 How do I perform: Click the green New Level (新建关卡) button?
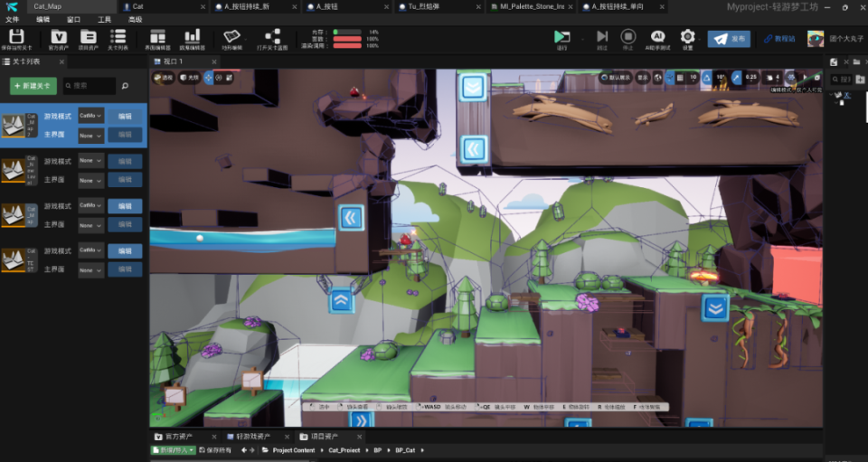pyautogui.click(x=33, y=86)
